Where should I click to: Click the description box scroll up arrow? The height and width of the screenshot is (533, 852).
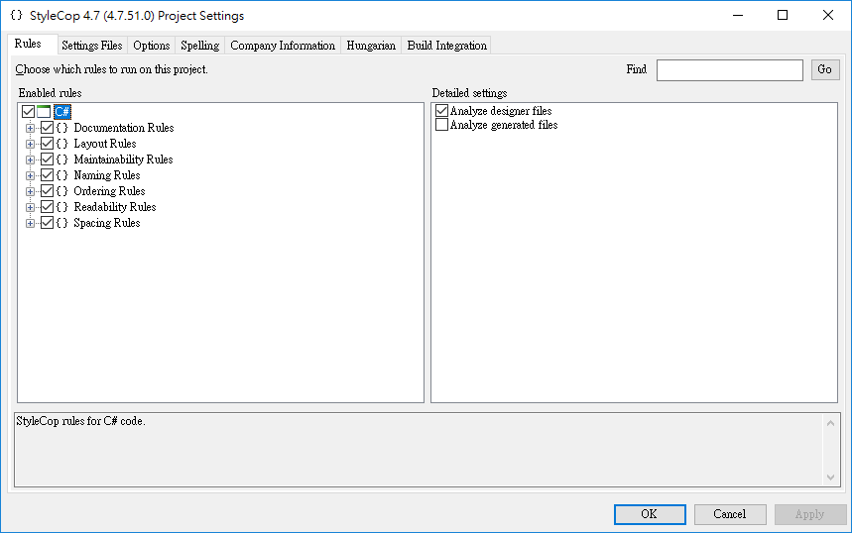[830, 423]
